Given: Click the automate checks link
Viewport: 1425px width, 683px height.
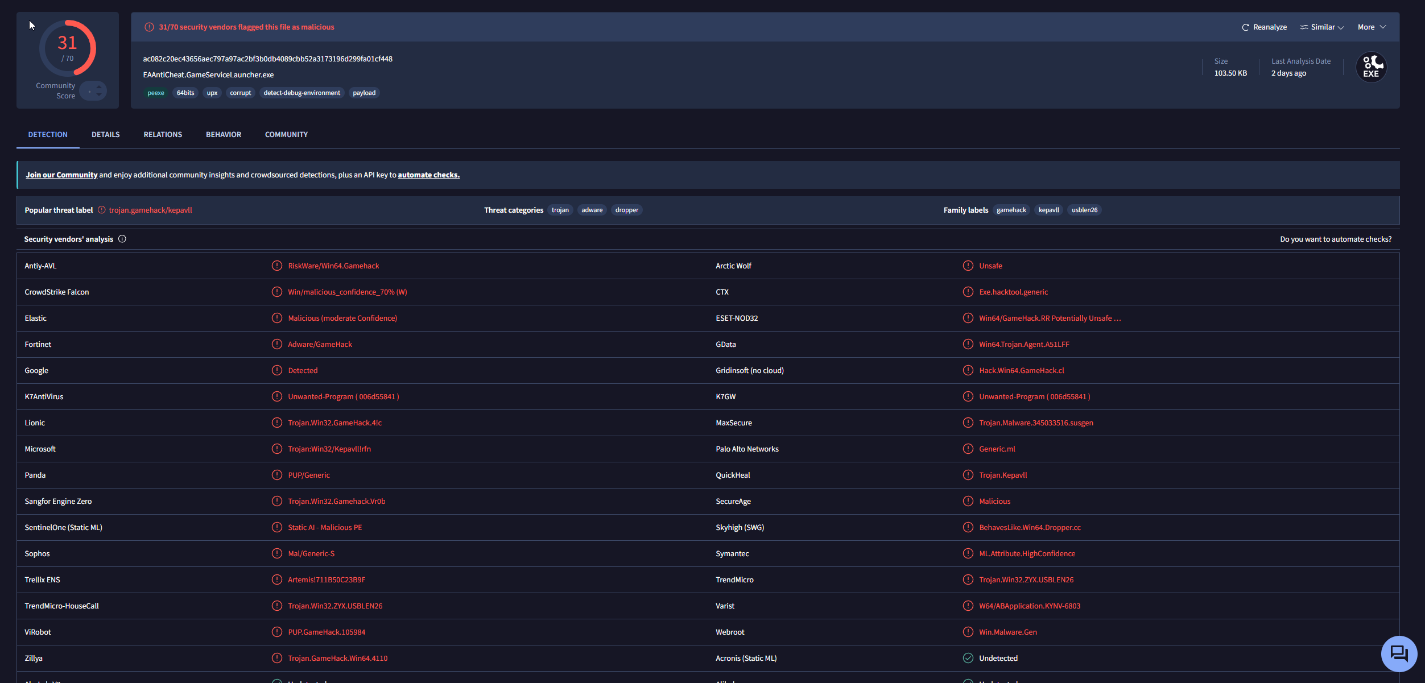Looking at the screenshot, I should point(428,175).
